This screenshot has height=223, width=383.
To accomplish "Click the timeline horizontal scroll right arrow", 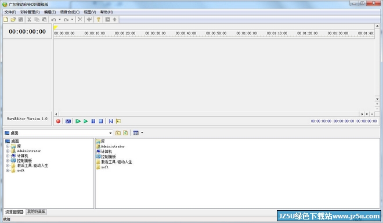I will point(362,114).
